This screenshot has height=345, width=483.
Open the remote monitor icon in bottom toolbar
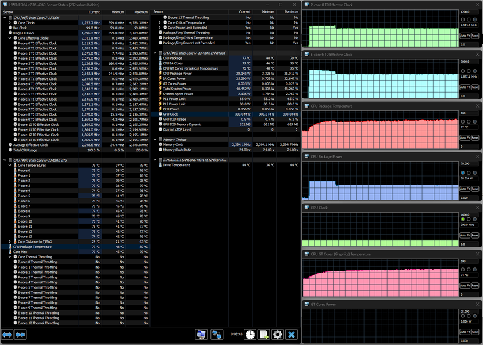201,335
